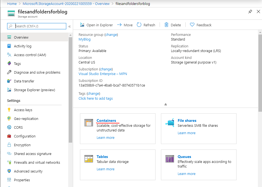Collapse the sidebar with double chevron
Screen dimensions: 262x187
tap(70, 27)
